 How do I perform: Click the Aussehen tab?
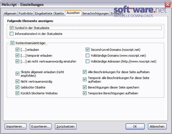[x=73, y=13]
